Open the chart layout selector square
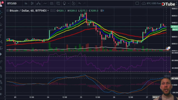 point(137,3)
